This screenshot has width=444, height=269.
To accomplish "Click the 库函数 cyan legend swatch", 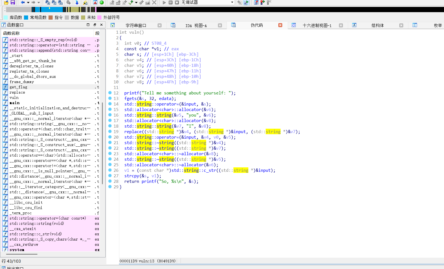I will pos(6,17).
